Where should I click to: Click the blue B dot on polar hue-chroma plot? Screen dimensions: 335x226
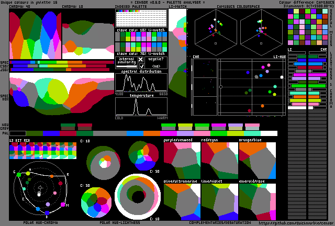[x=47, y=212]
